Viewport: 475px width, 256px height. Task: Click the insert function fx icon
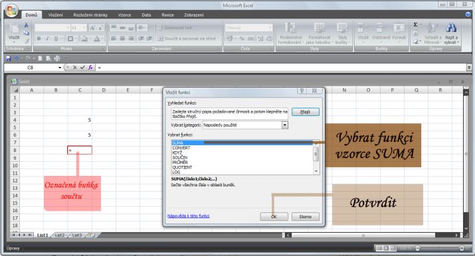[90, 68]
